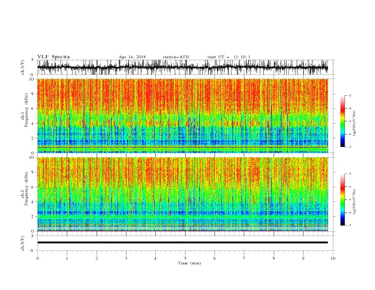Click the 'start UT = 11:10:1' text

click(x=228, y=57)
